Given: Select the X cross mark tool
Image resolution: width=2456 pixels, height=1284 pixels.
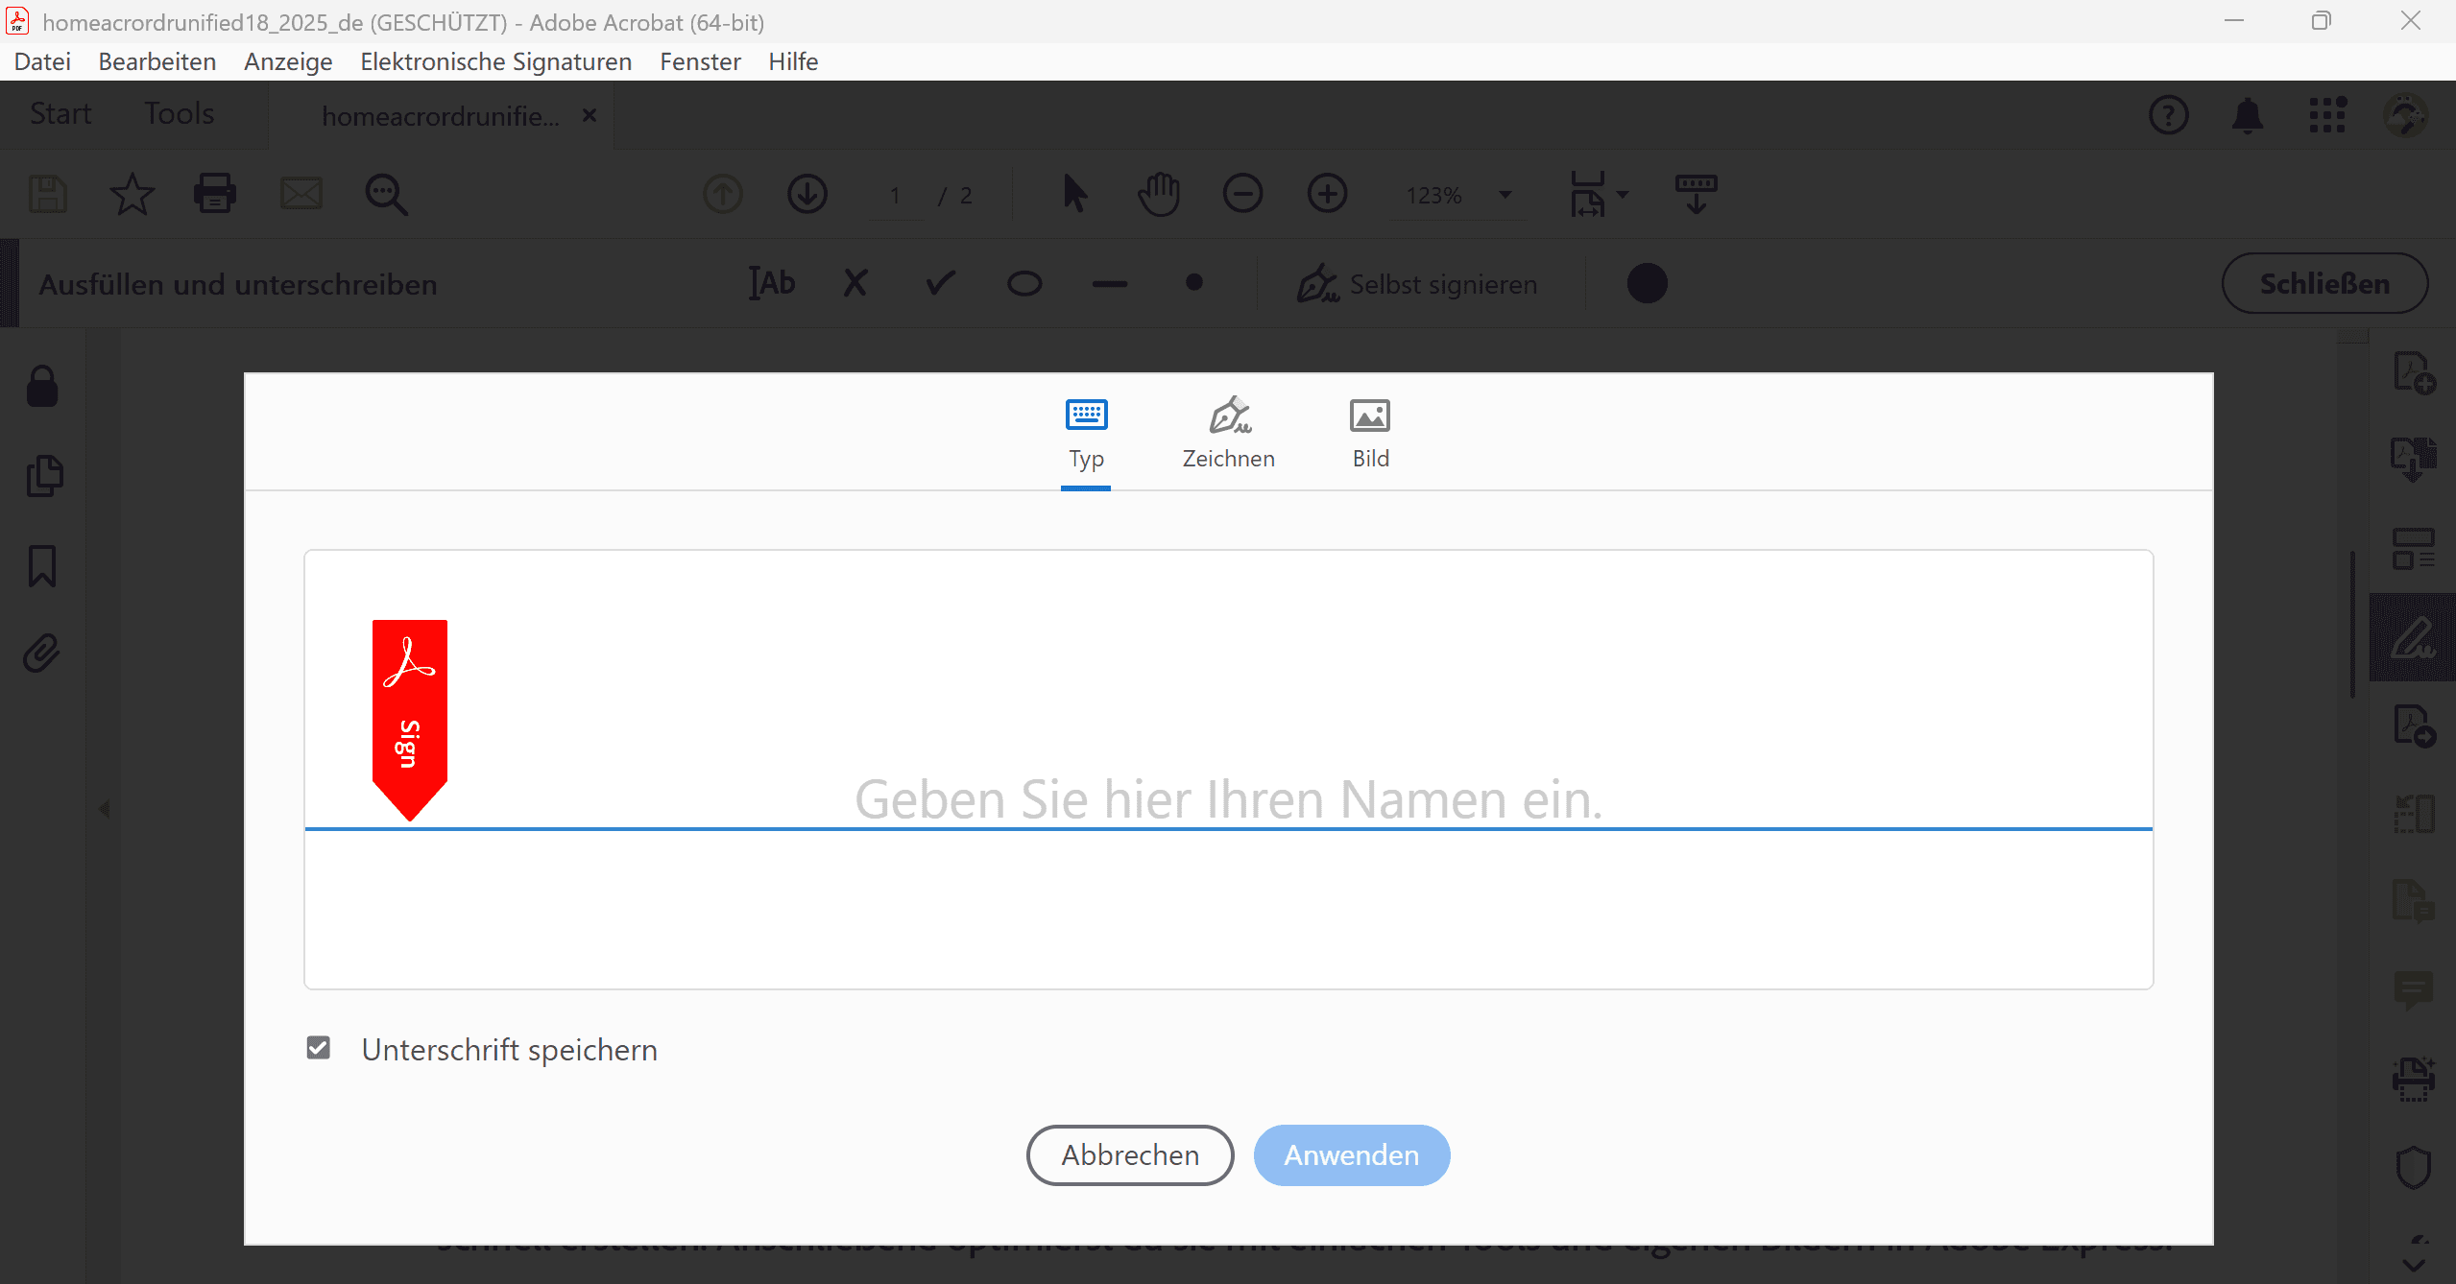Looking at the screenshot, I should pyautogui.click(x=855, y=283).
